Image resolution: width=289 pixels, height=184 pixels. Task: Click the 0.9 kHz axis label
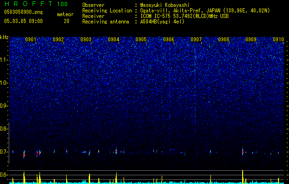pos(4,105)
